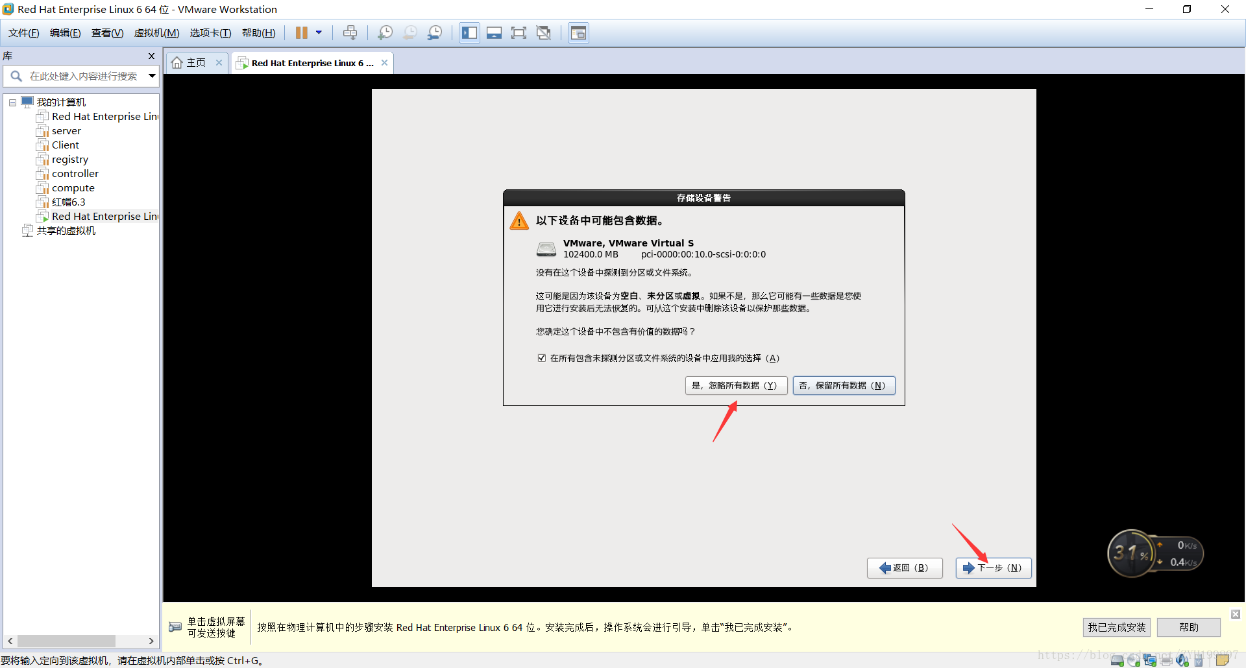The image size is (1246, 668).
Task: Uncheck the apply-my-choice-to-all-devices checkbox
Action: point(542,358)
